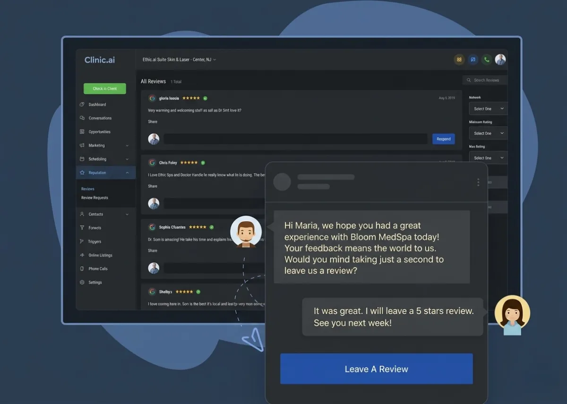Click the Settings label in sidebar

(95, 283)
